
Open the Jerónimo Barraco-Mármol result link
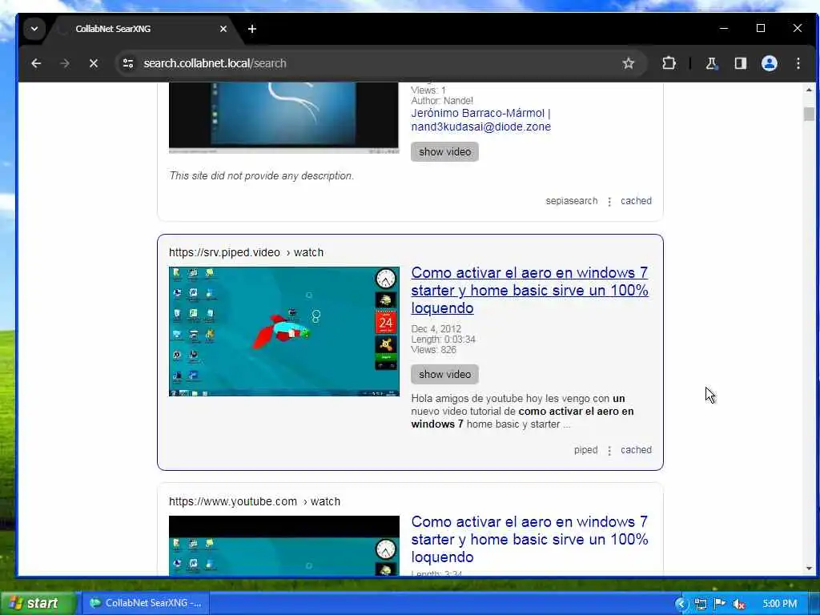[x=480, y=120]
